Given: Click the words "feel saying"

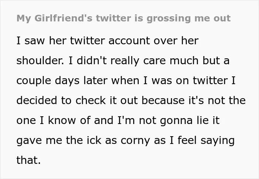Looking at the screenshot, I should pos(206,141).
